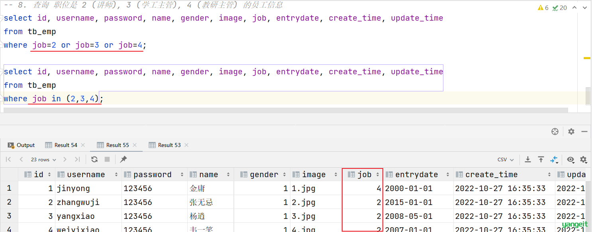Sort by the image column header
The height and width of the screenshot is (232, 592).
[x=316, y=174]
